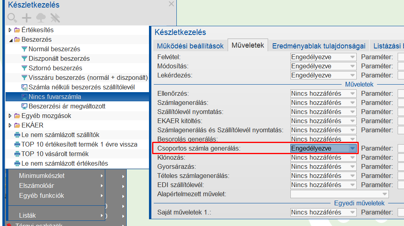Switch to the Működési beállítások tab
404x226 pixels.
[x=190, y=46]
